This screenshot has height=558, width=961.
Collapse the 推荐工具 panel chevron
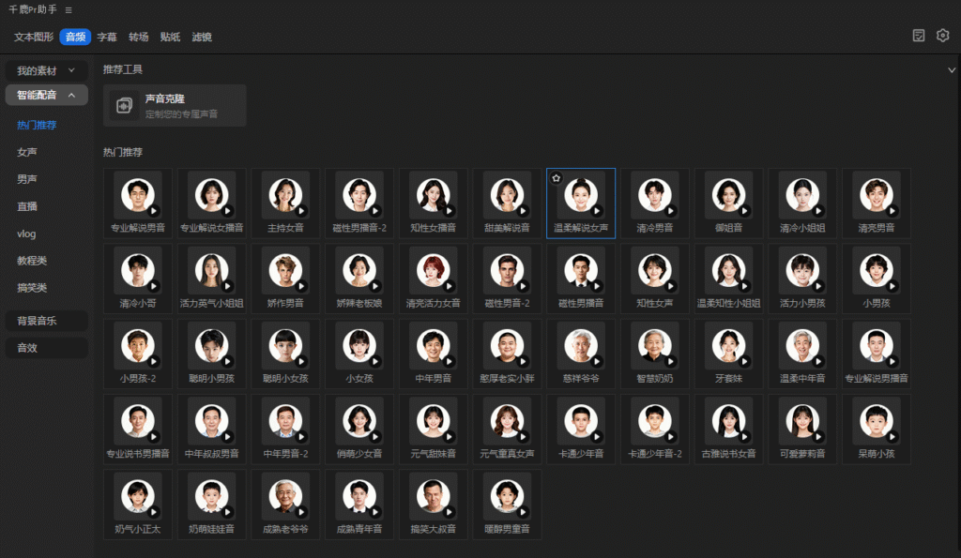point(952,69)
